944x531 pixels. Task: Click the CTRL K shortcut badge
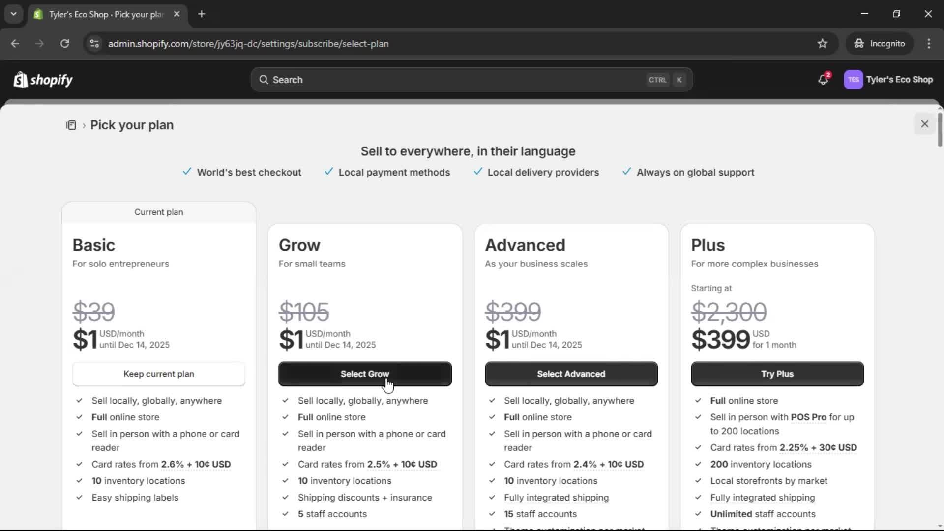coord(665,80)
